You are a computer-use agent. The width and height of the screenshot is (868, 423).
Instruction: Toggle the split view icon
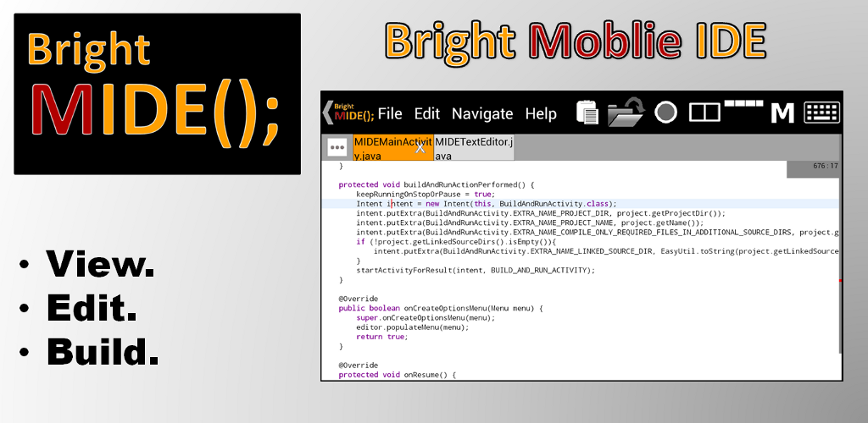click(x=704, y=113)
